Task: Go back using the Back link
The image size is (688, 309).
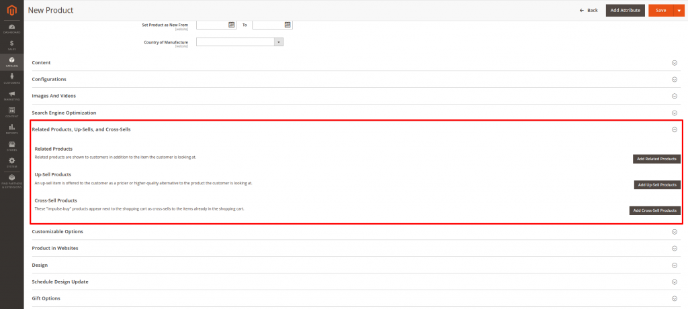Action: point(589,10)
